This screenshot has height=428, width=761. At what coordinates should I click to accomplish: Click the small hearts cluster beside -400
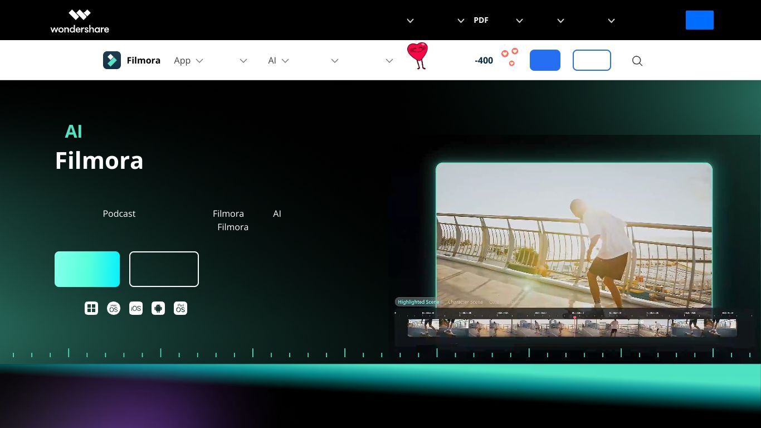click(510, 57)
